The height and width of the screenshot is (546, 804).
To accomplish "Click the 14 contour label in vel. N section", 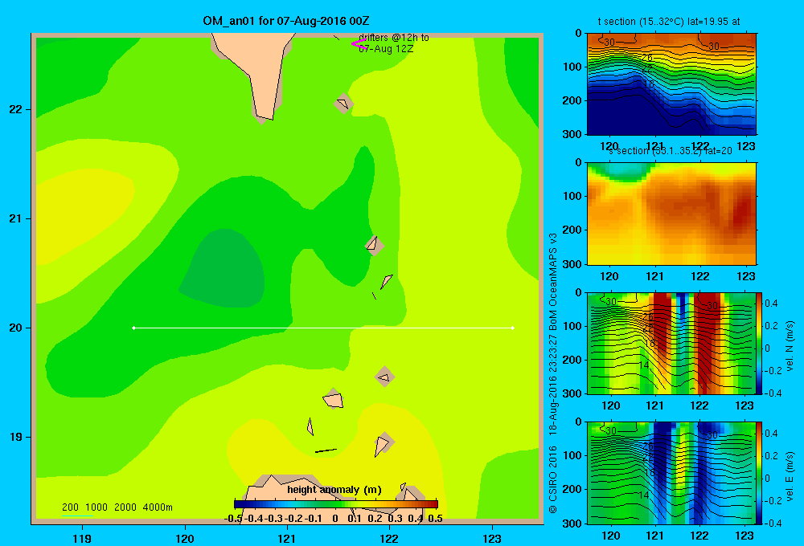I will (x=645, y=365).
